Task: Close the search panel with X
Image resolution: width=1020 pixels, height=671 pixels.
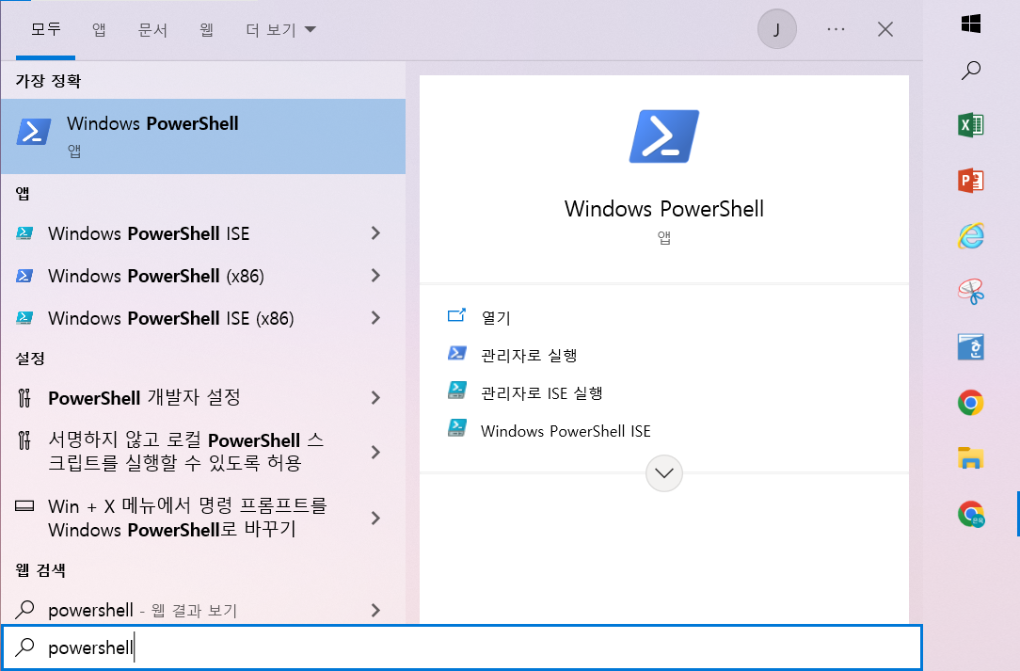Action: (885, 29)
